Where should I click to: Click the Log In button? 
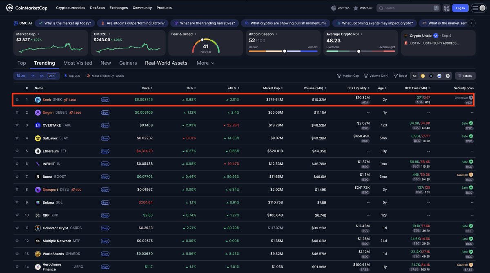pyautogui.click(x=460, y=8)
